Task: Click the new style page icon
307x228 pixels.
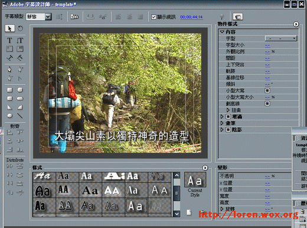Action: coord(189,212)
